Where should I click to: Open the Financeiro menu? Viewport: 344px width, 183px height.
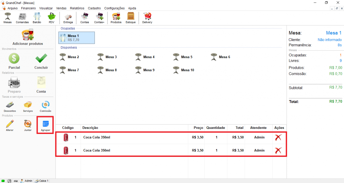coord(28,8)
